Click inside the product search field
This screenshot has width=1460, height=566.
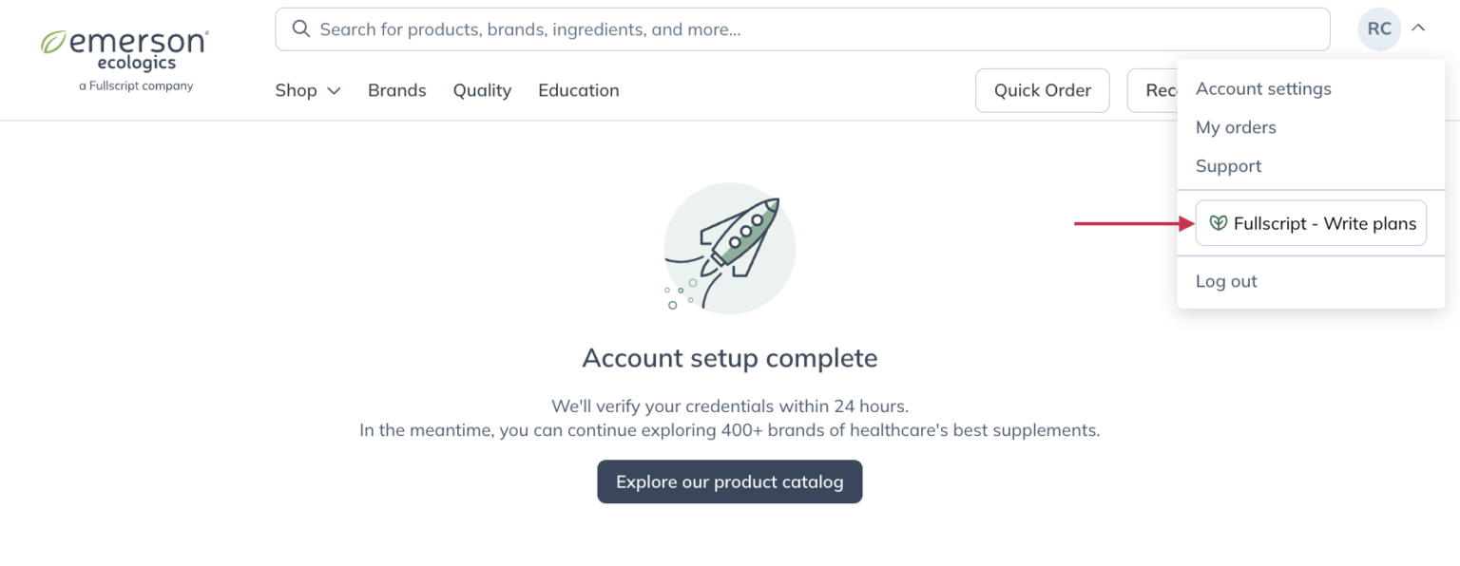(x=665, y=28)
